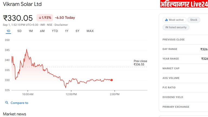Click the Most active bar chart icon

(x=166, y=20)
